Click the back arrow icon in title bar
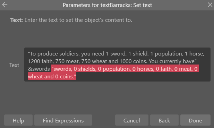This screenshot has width=214, height=128. (x=5, y=5)
